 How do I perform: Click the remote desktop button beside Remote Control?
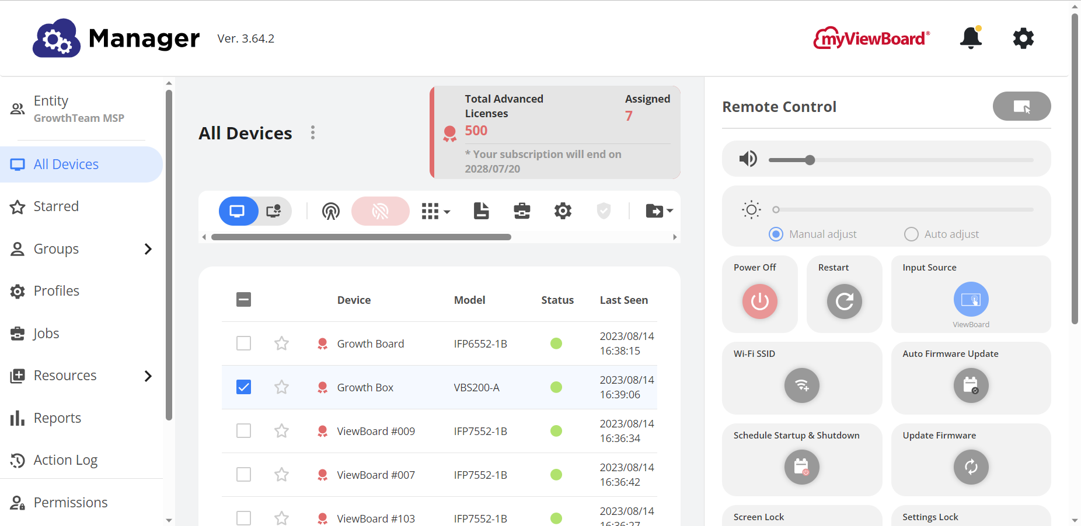tap(1021, 107)
